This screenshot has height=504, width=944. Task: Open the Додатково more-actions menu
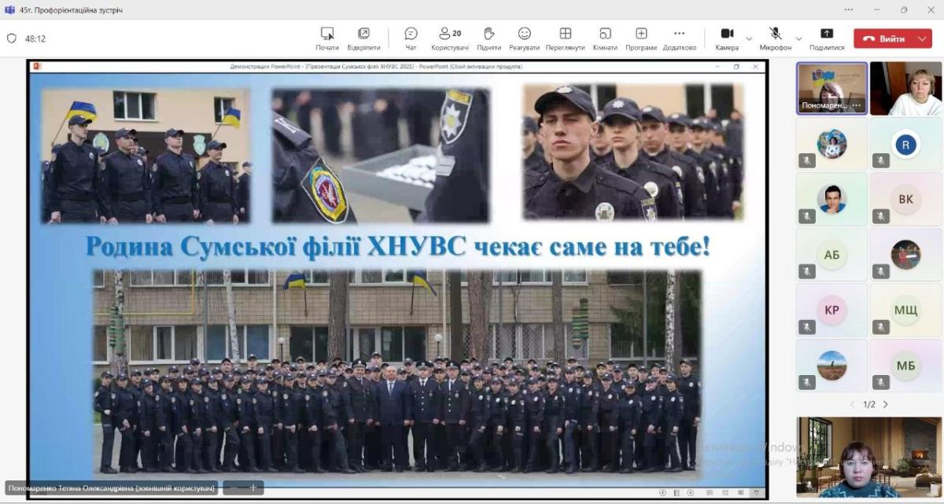pyautogui.click(x=680, y=39)
